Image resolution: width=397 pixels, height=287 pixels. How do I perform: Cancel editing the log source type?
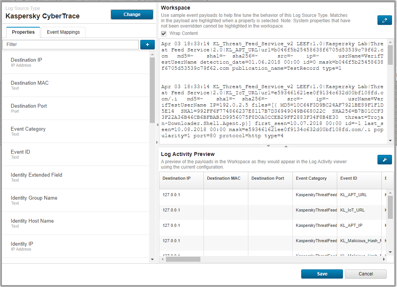pos(366,274)
